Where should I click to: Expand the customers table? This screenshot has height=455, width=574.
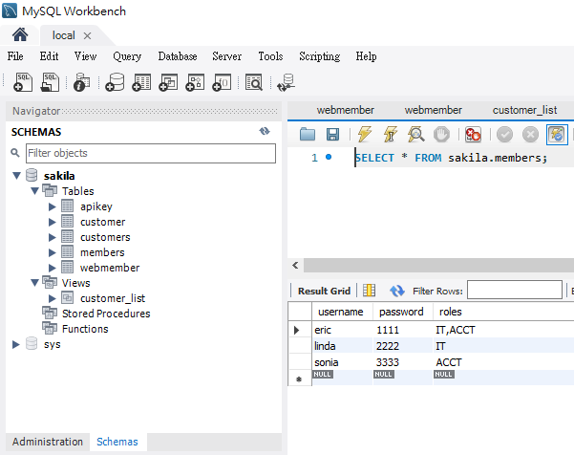pyautogui.click(x=53, y=237)
